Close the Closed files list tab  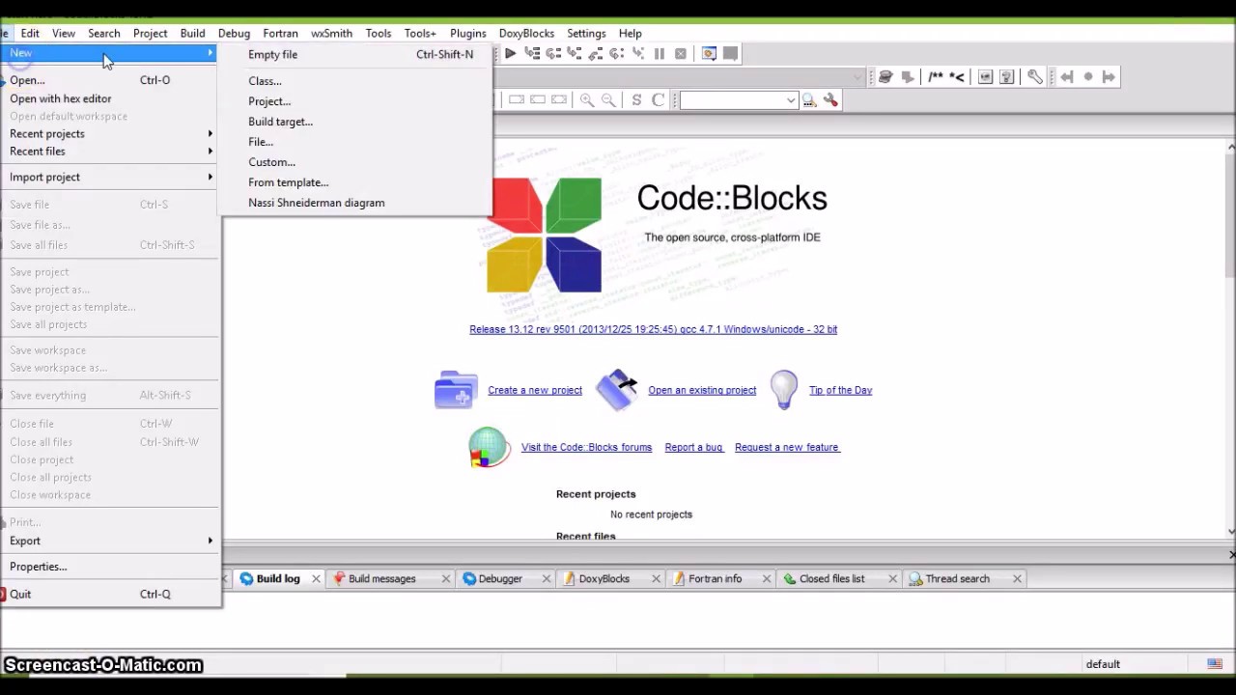(x=892, y=579)
